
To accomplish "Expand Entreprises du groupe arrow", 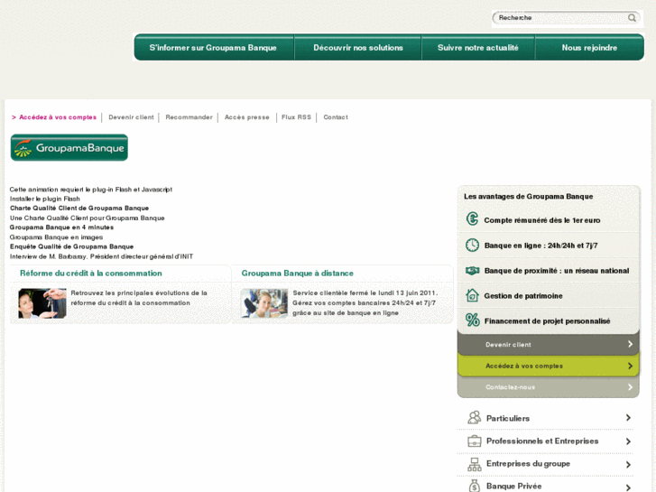I will [x=628, y=464].
